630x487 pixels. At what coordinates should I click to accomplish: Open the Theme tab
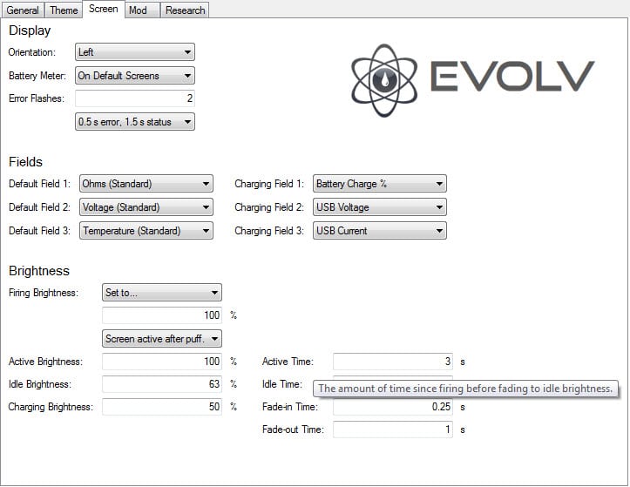pyautogui.click(x=64, y=10)
